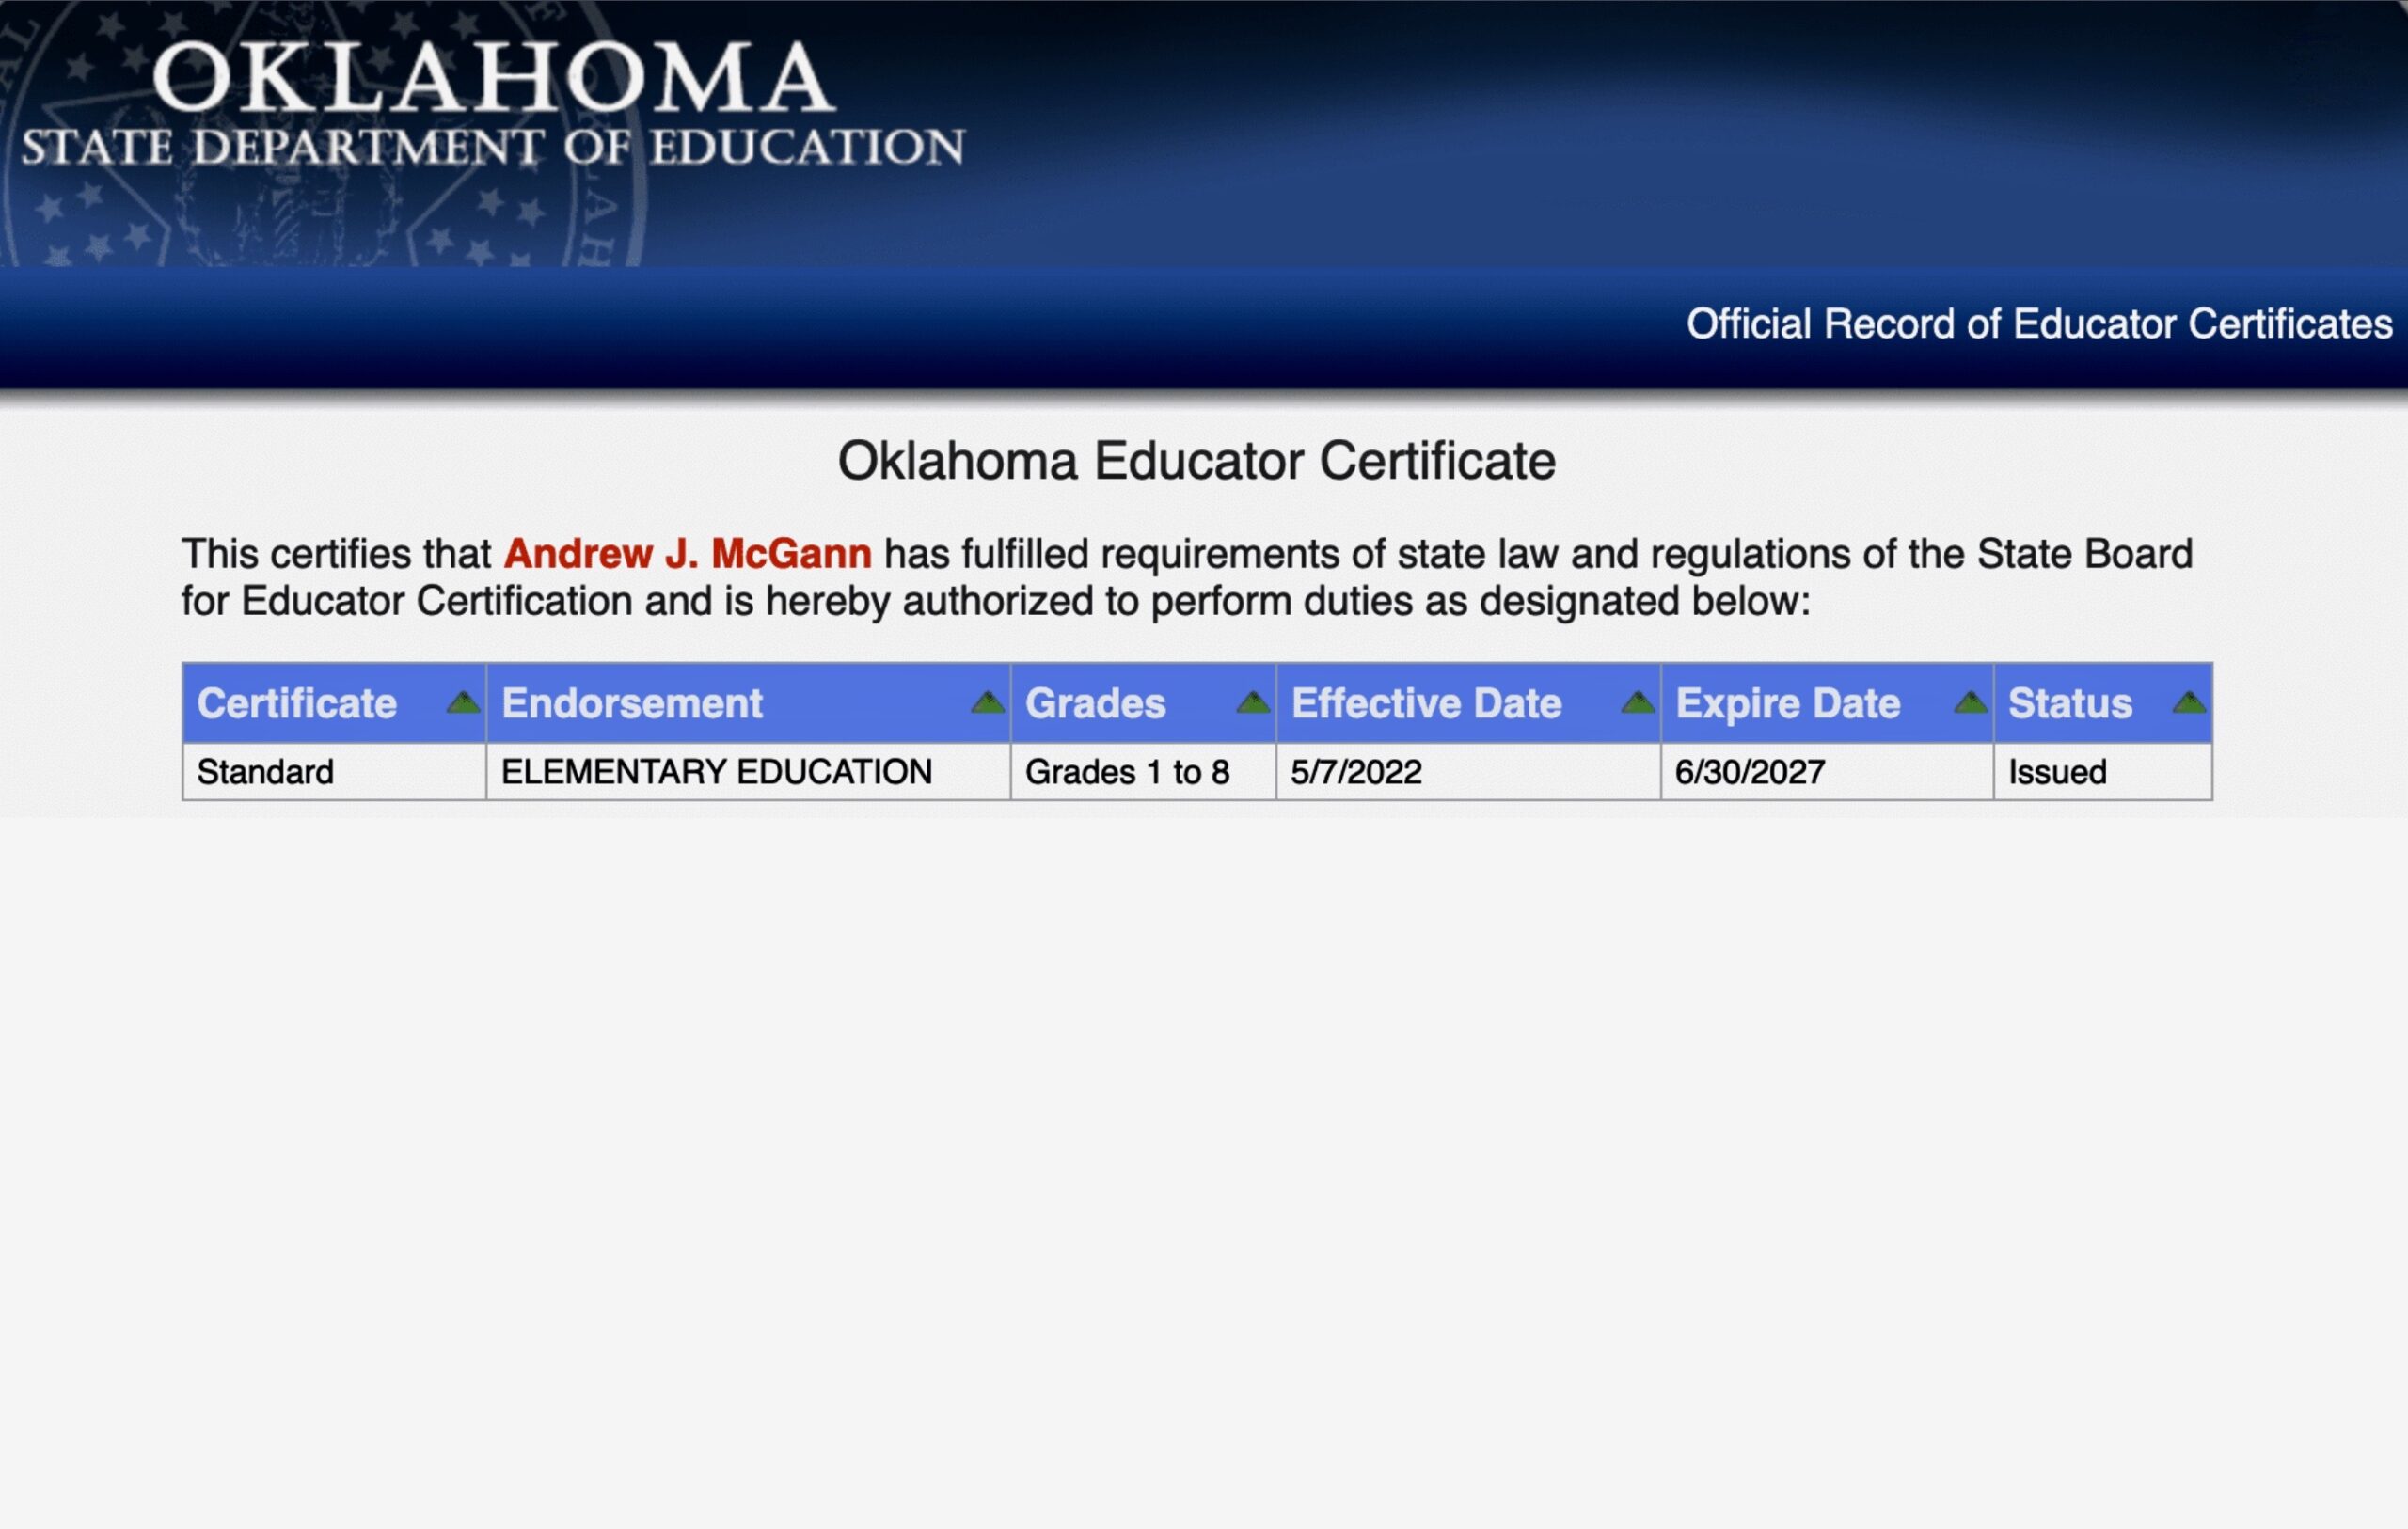Click the Issued status cell
This screenshot has width=2408, height=1529.
(x=2057, y=772)
